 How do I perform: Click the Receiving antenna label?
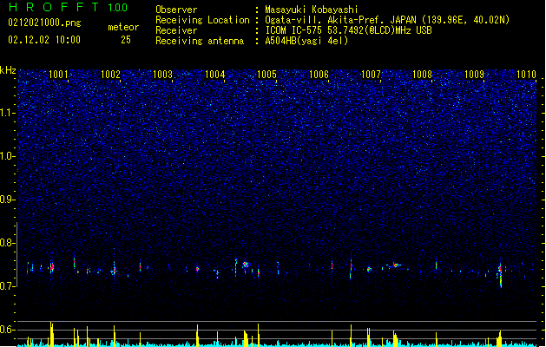point(200,41)
